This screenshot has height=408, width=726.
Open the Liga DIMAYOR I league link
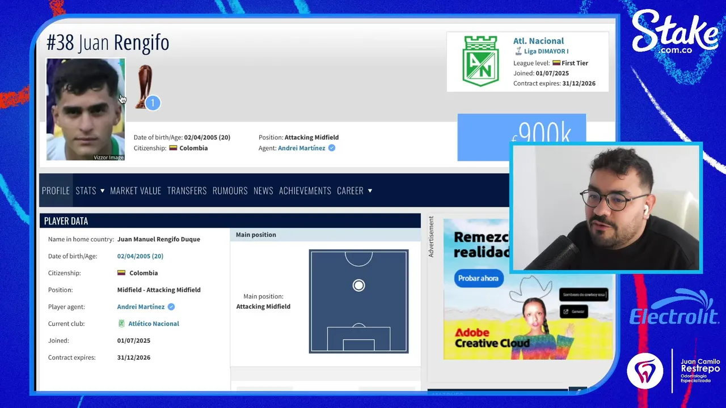point(546,52)
